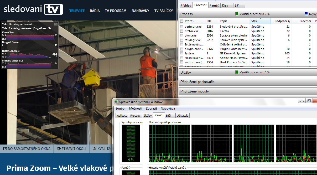317x175 pixels.
Task: Open Nahrávky recordings page
Action: point(141,11)
